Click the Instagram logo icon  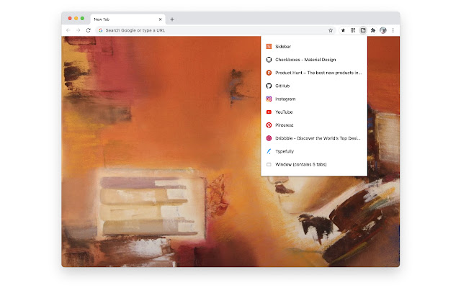(x=269, y=99)
